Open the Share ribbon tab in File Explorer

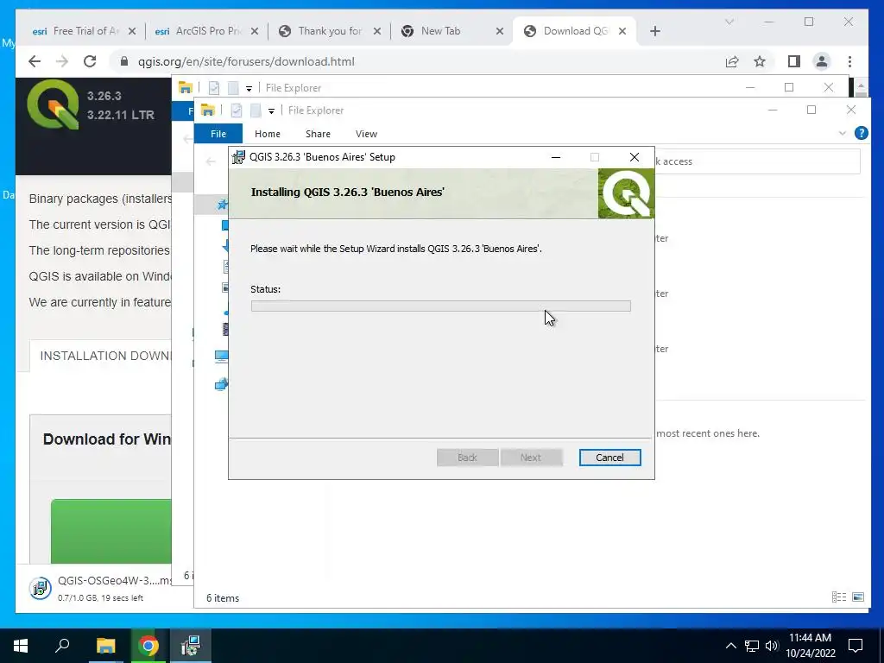(x=318, y=134)
